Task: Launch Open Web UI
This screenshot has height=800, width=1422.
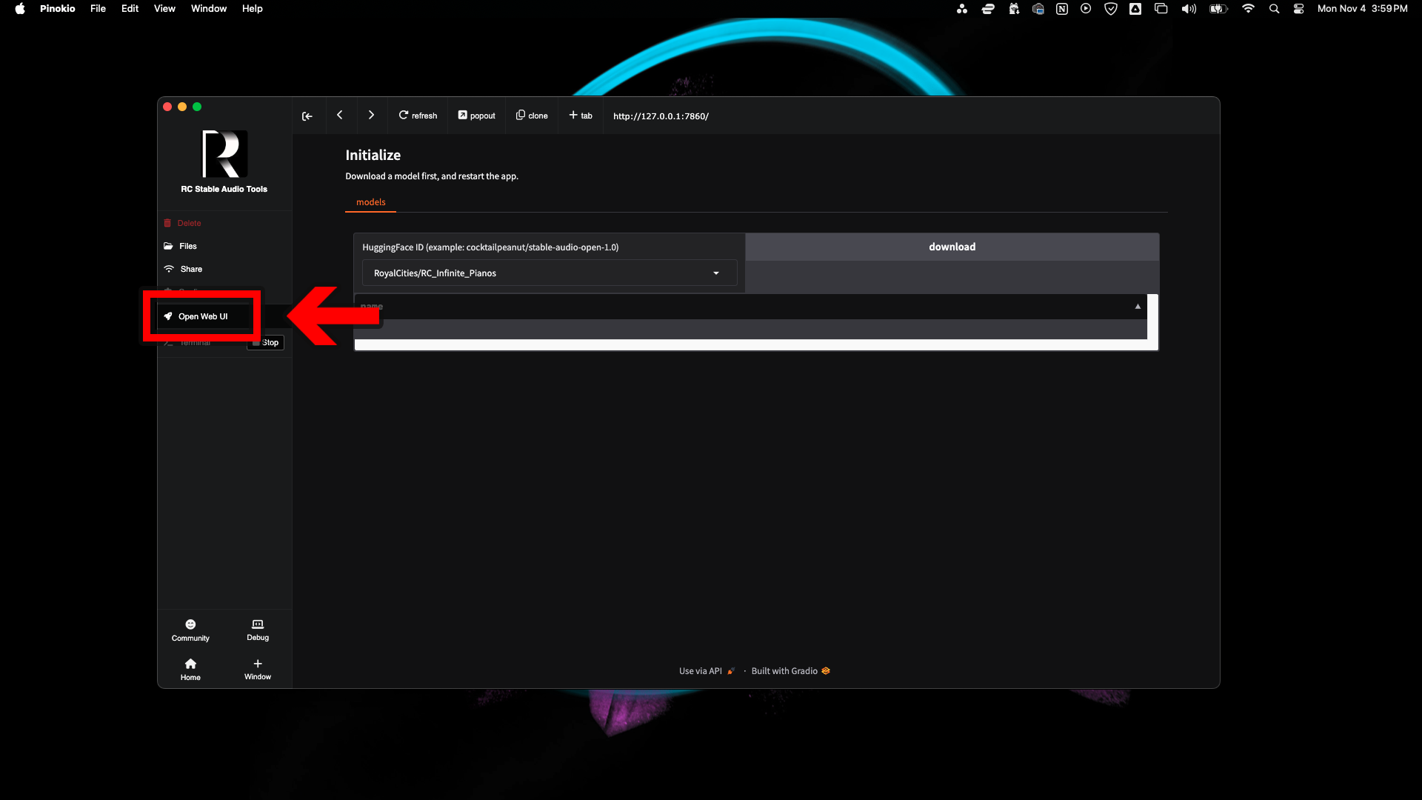Action: tap(196, 316)
